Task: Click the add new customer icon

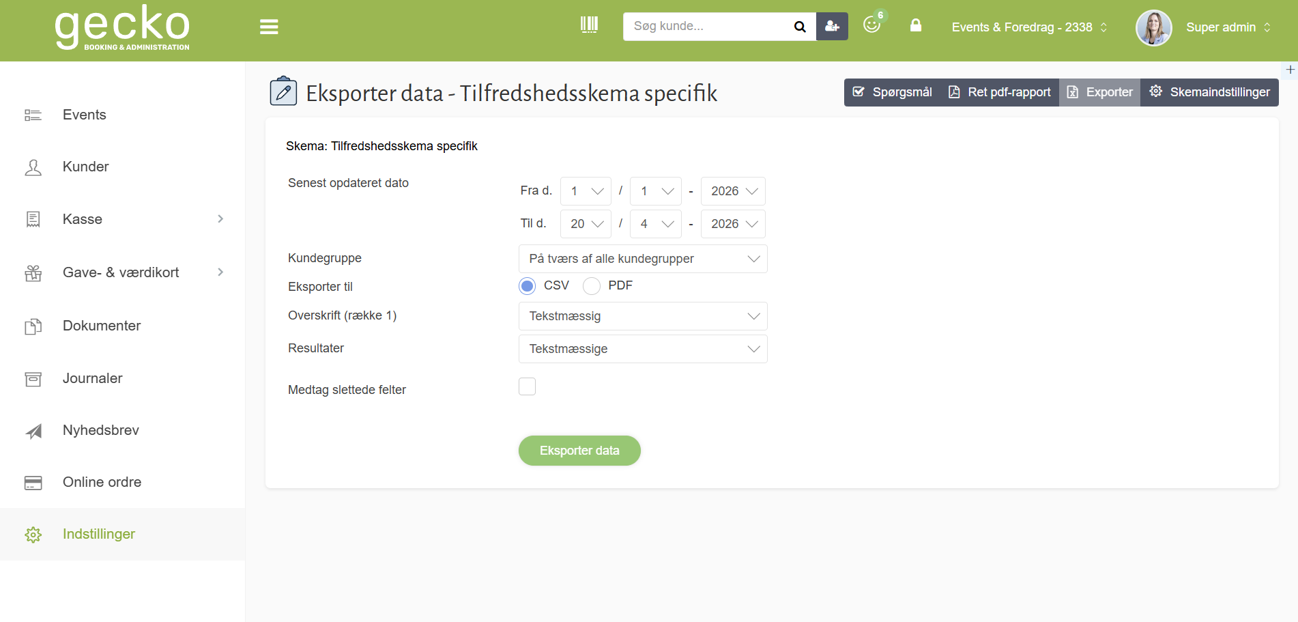Action: tap(831, 26)
